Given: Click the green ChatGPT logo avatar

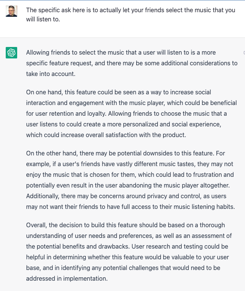Looking at the screenshot, I should coord(11,53).
